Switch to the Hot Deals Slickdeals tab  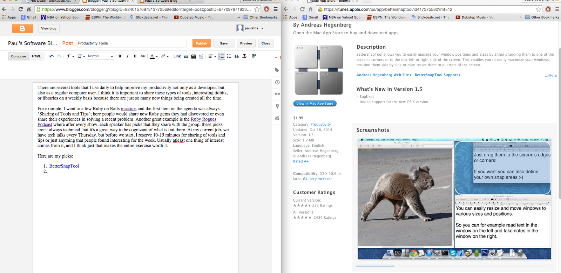point(51,1)
